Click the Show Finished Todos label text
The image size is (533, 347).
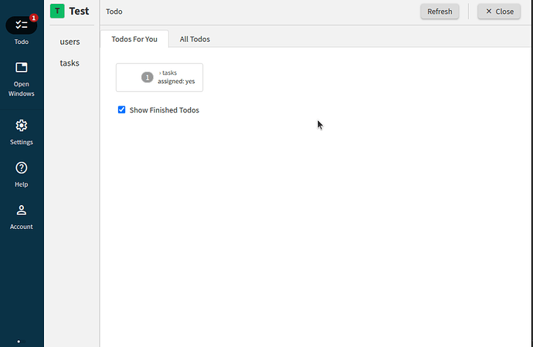coord(164,110)
